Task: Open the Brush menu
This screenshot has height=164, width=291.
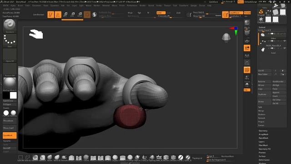Action: 20,5
